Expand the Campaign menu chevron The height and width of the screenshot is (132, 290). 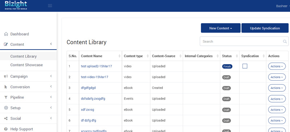(51, 76)
